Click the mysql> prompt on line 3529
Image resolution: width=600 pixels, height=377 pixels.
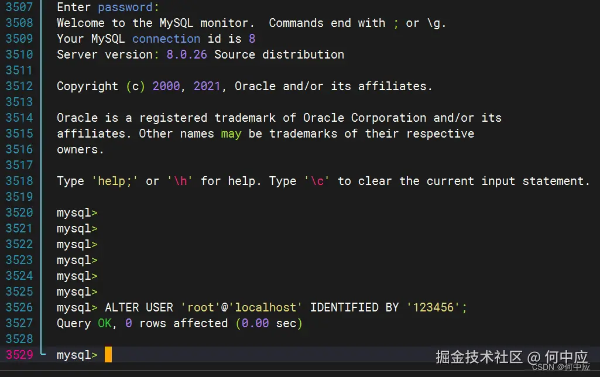(77, 355)
